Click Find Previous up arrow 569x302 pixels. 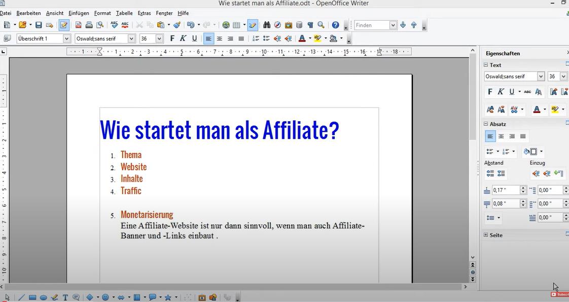[414, 25]
